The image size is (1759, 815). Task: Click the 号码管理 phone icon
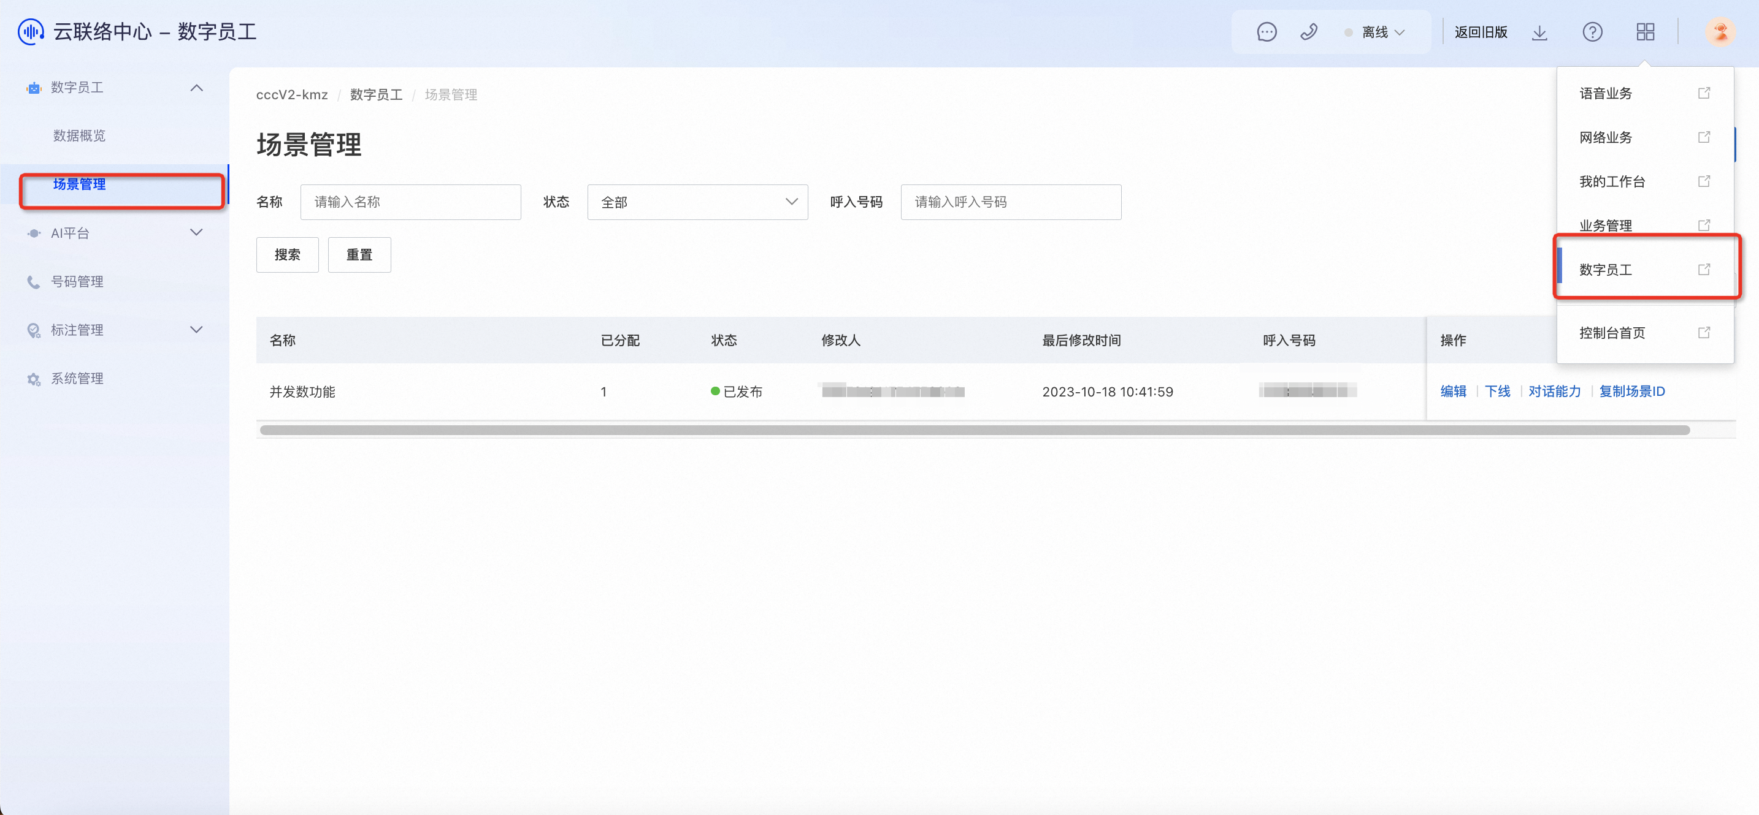pyautogui.click(x=34, y=282)
